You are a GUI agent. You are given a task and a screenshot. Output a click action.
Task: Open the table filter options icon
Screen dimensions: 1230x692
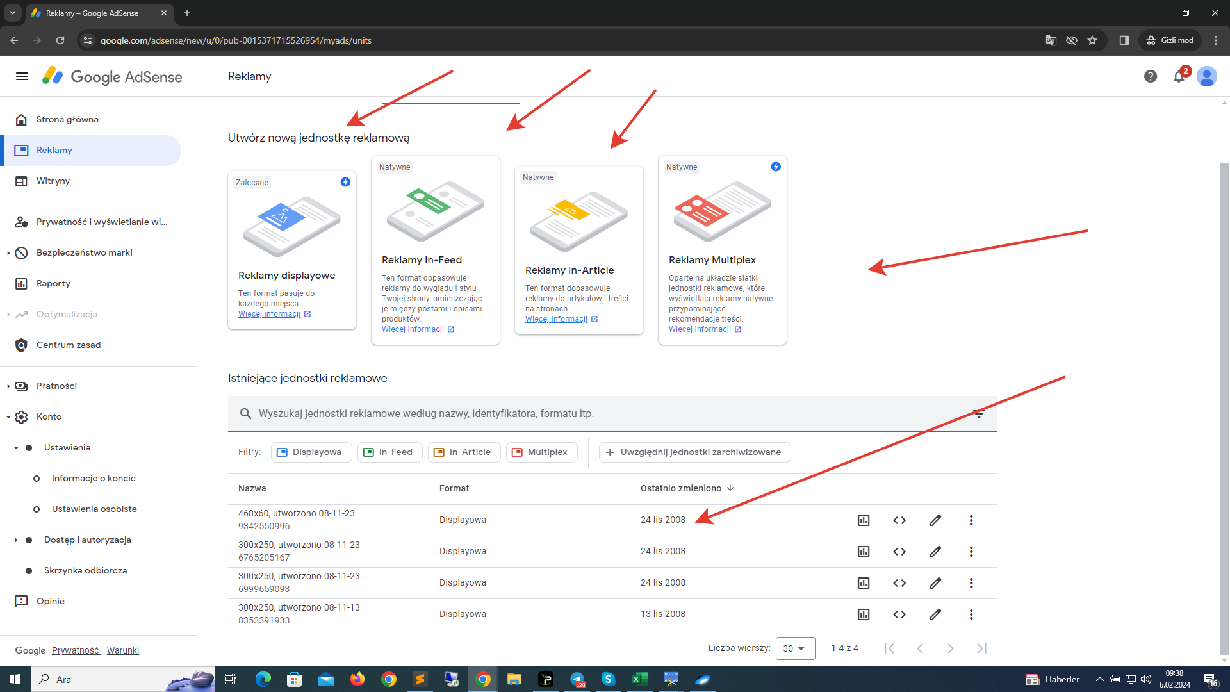[979, 414]
